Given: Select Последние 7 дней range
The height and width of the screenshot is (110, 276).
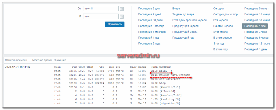Looking at the screenshot, I should pos(150,14).
